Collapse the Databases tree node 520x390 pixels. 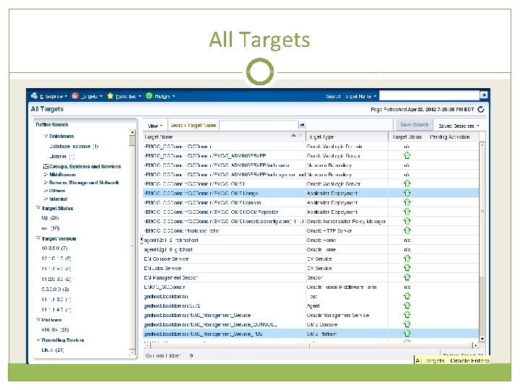tap(45, 136)
